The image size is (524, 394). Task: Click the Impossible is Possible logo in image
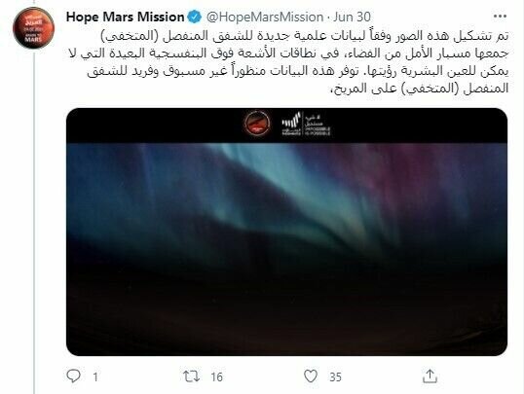click(306, 124)
